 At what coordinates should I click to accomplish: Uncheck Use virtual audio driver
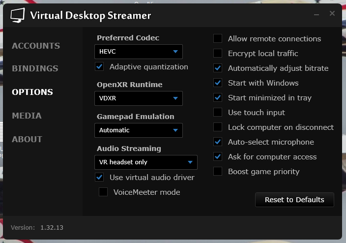point(99,177)
